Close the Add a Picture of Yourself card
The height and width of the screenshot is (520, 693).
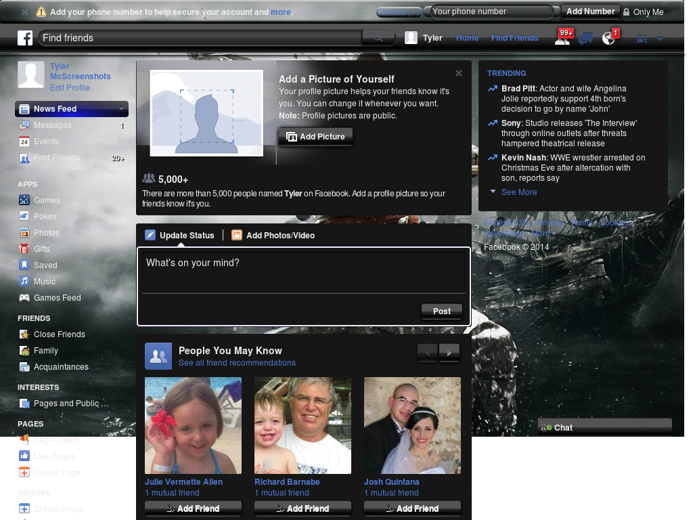tap(459, 73)
